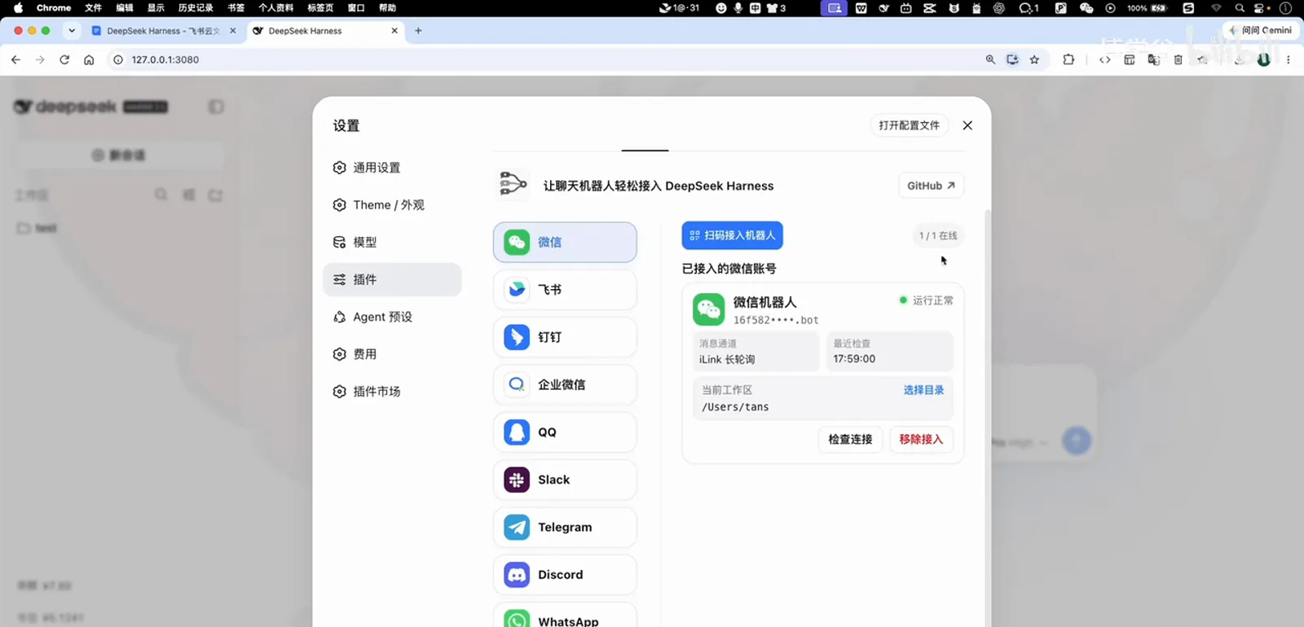Open Chrome three-dot menu

click(1289, 59)
